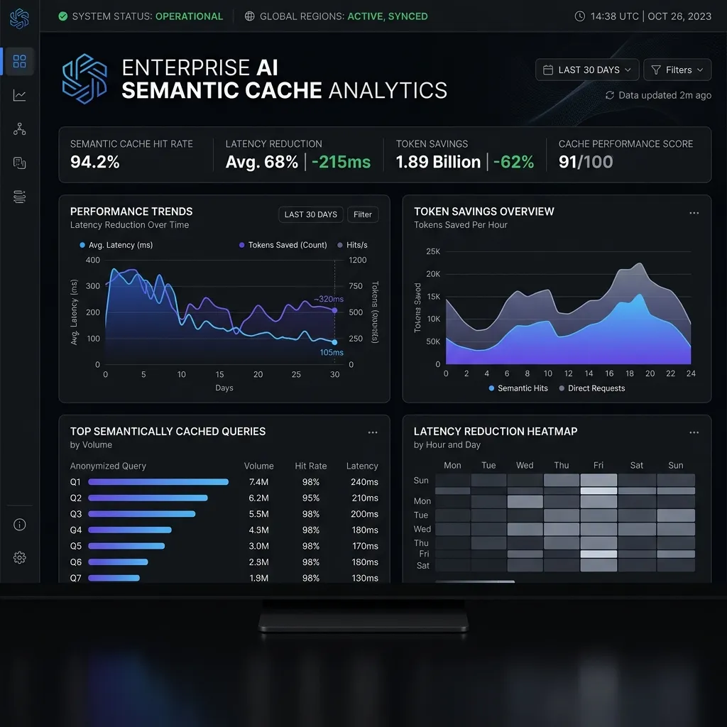This screenshot has width=727, height=727.
Task: Click the funnel icon in Filters button
Action: pos(656,70)
